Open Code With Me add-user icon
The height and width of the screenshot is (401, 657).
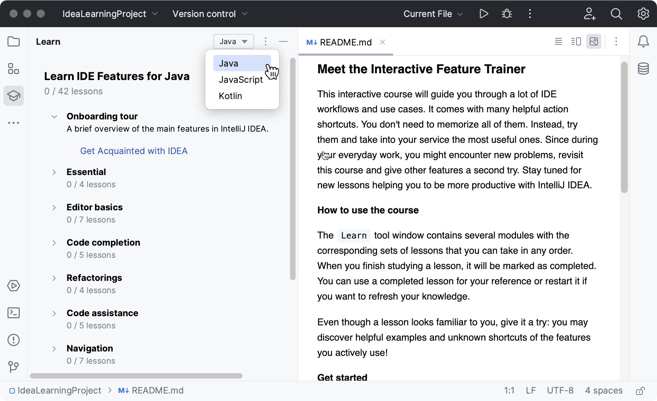[x=589, y=14]
